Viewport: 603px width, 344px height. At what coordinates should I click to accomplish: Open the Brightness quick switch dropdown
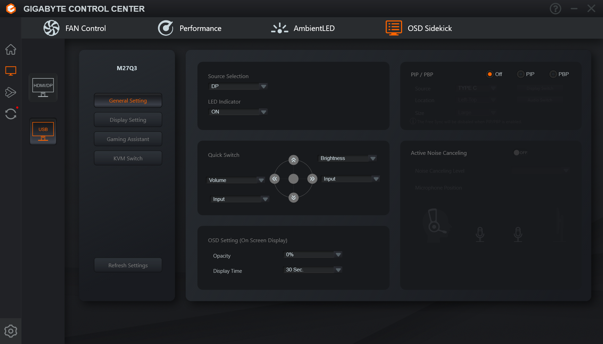click(x=347, y=158)
